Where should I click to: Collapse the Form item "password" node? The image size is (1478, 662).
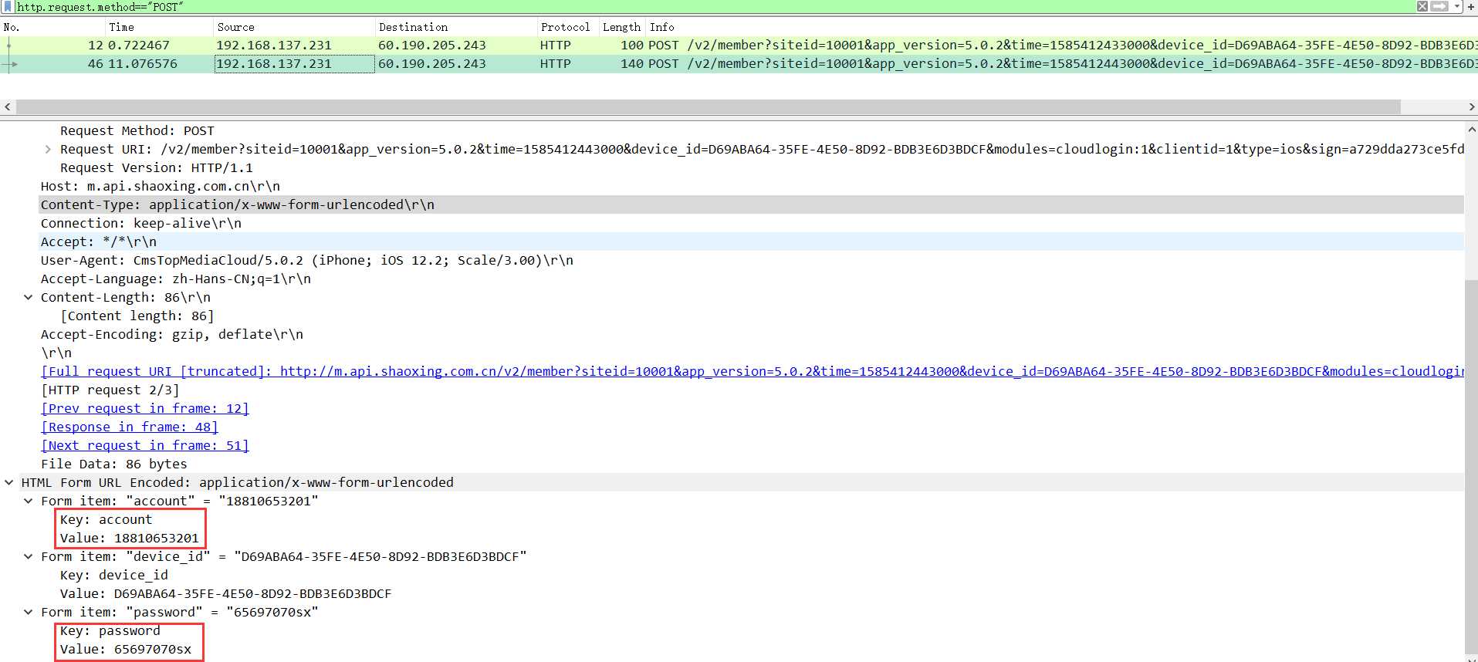click(29, 612)
